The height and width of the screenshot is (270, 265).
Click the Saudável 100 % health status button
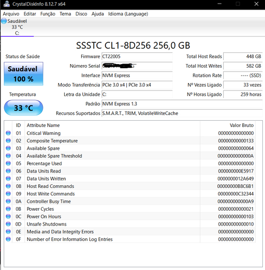(23, 74)
